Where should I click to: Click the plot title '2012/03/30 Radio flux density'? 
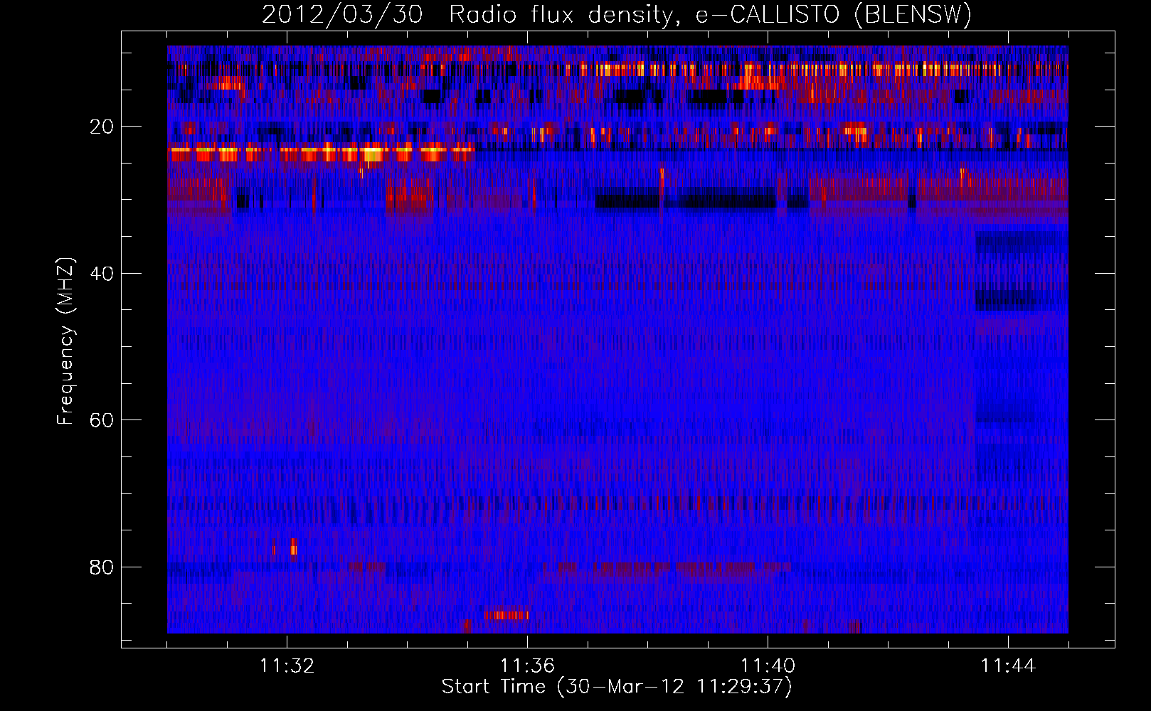click(x=616, y=15)
